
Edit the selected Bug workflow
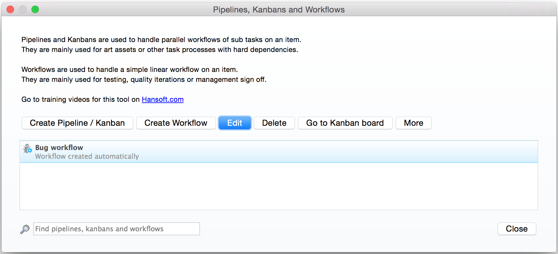[x=235, y=123]
